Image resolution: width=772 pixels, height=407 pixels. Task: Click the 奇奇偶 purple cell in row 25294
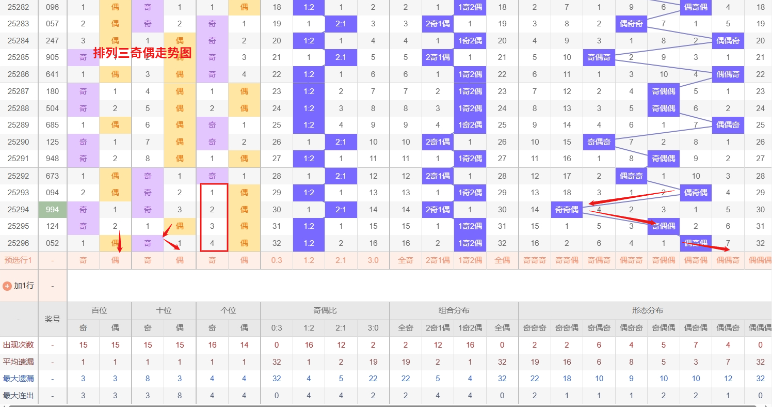point(567,210)
